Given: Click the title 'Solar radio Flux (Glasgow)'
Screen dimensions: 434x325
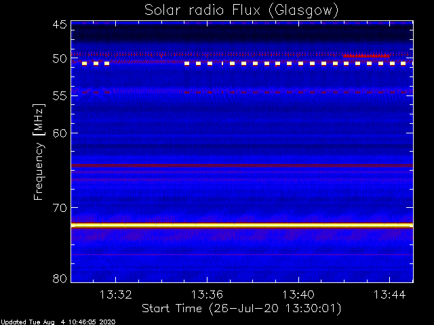Looking at the screenshot, I should (241, 11).
